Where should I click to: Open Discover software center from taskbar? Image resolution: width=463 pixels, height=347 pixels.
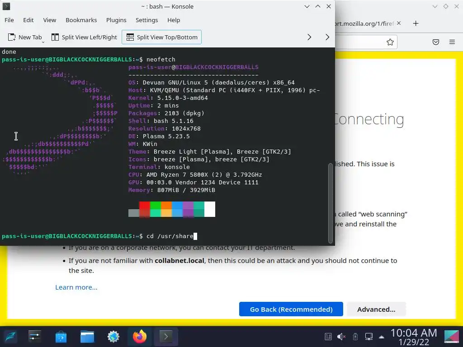tap(61, 336)
